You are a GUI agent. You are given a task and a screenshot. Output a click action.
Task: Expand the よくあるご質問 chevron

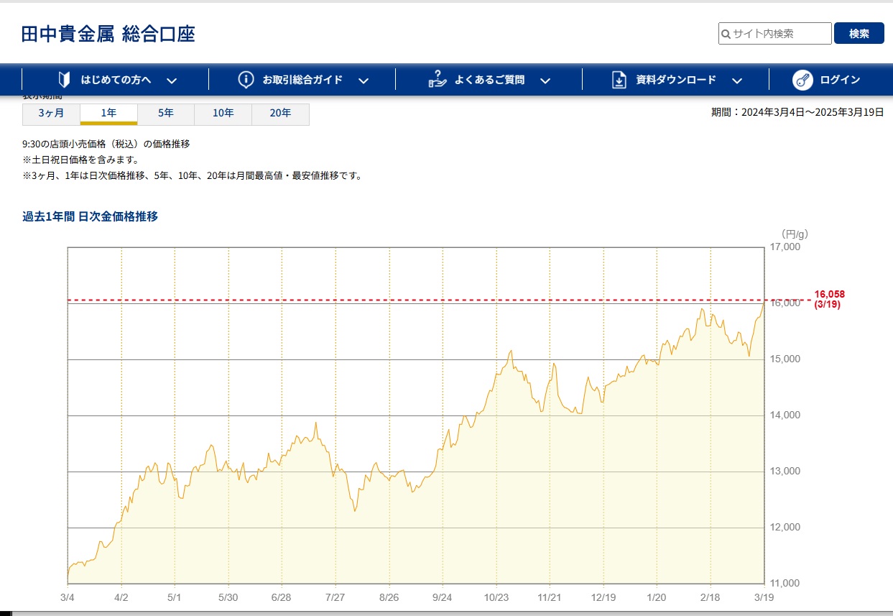tap(545, 81)
